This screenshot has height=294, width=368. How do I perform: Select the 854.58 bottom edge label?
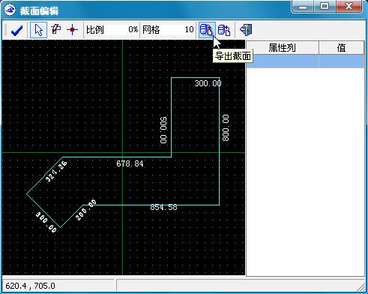pos(163,207)
